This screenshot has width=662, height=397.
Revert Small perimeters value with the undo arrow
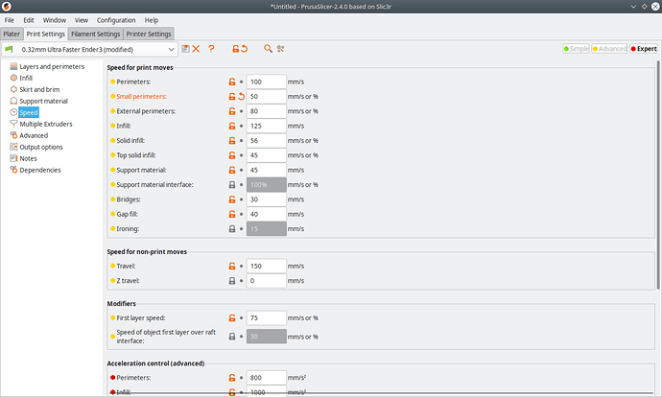click(242, 97)
